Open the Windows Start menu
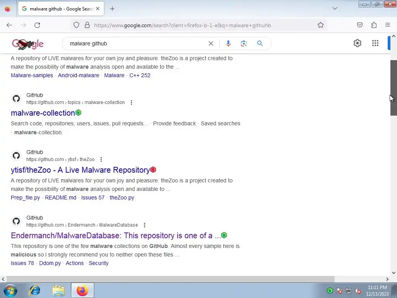Viewport: 397px width, 298px height. click(10, 290)
